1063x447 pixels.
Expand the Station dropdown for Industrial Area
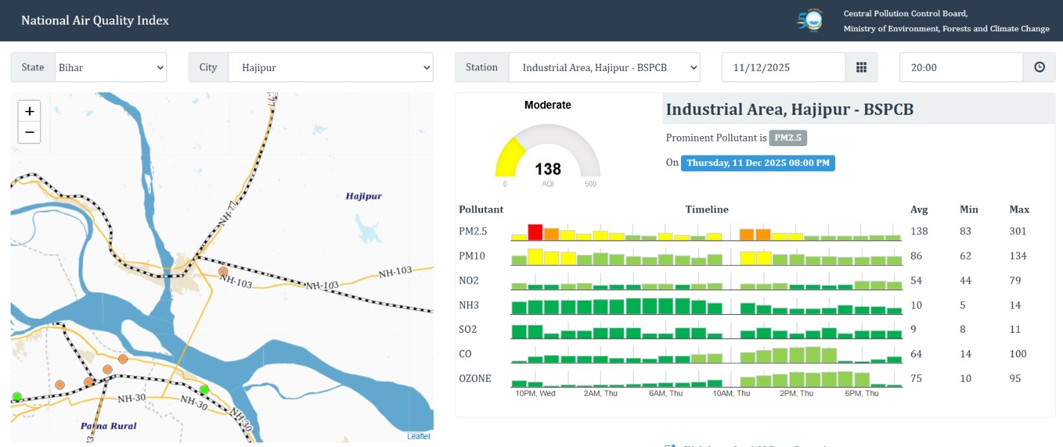pos(604,68)
